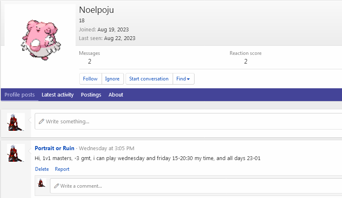Report the profile post
The width and height of the screenshot is (342, 198).
pyautogui.click(x=62, y=169)
